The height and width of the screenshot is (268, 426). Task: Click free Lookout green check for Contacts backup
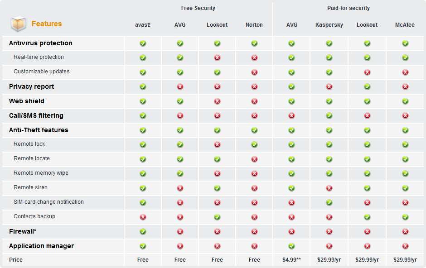tap(217, 217)
